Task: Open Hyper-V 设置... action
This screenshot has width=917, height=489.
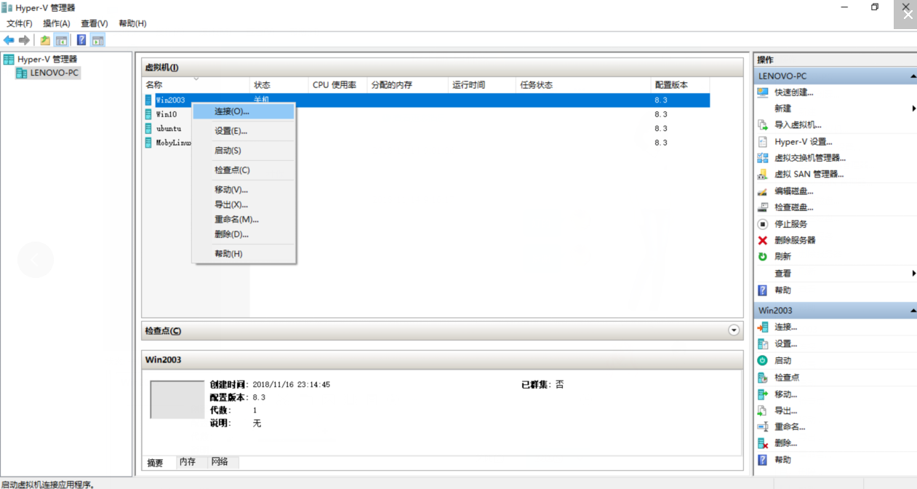Action: [804, 142]
